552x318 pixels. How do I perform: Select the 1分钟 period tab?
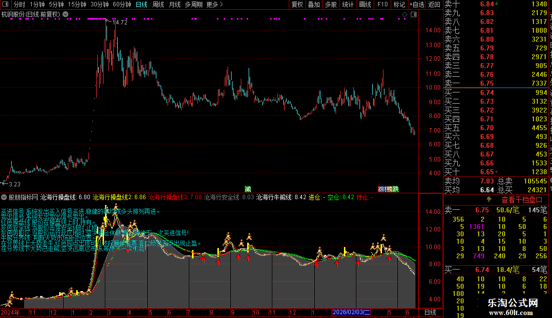37,4
